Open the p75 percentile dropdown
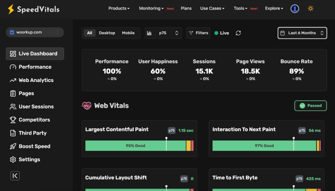The image size is (335, 191). coord(163,33)
